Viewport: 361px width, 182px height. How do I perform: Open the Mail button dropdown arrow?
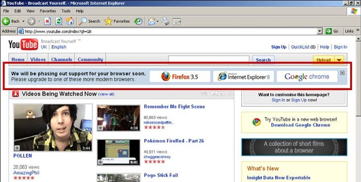[157, 21]
